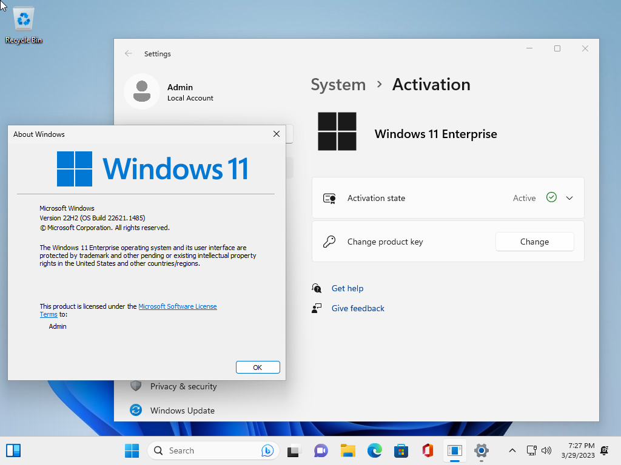Select the Get help headset icon

click(317, 288)
